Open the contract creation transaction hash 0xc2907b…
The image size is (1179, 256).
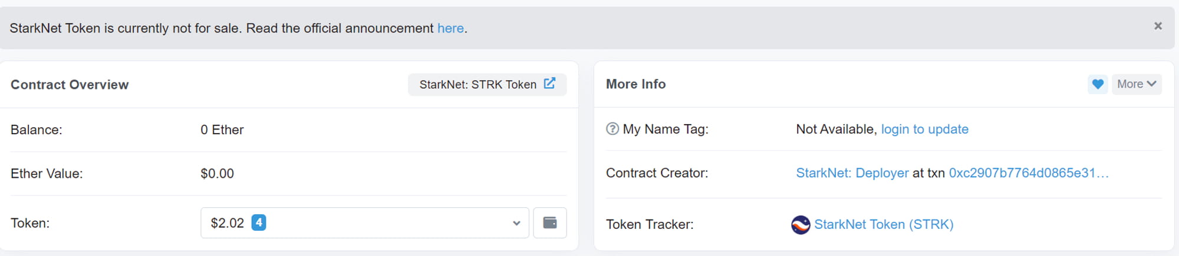click(1028, 173)
